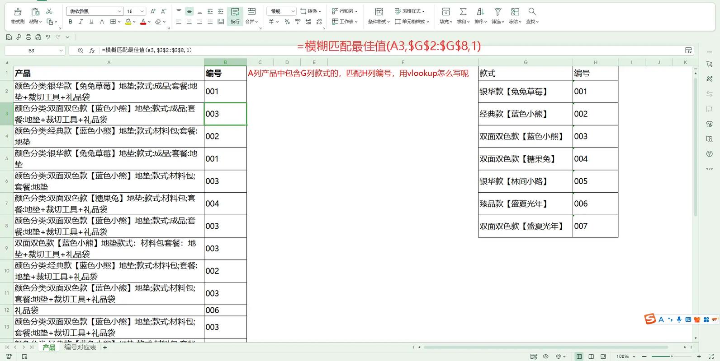Open Conditional Formatting (条件格式)

click(x=379, y=16)
